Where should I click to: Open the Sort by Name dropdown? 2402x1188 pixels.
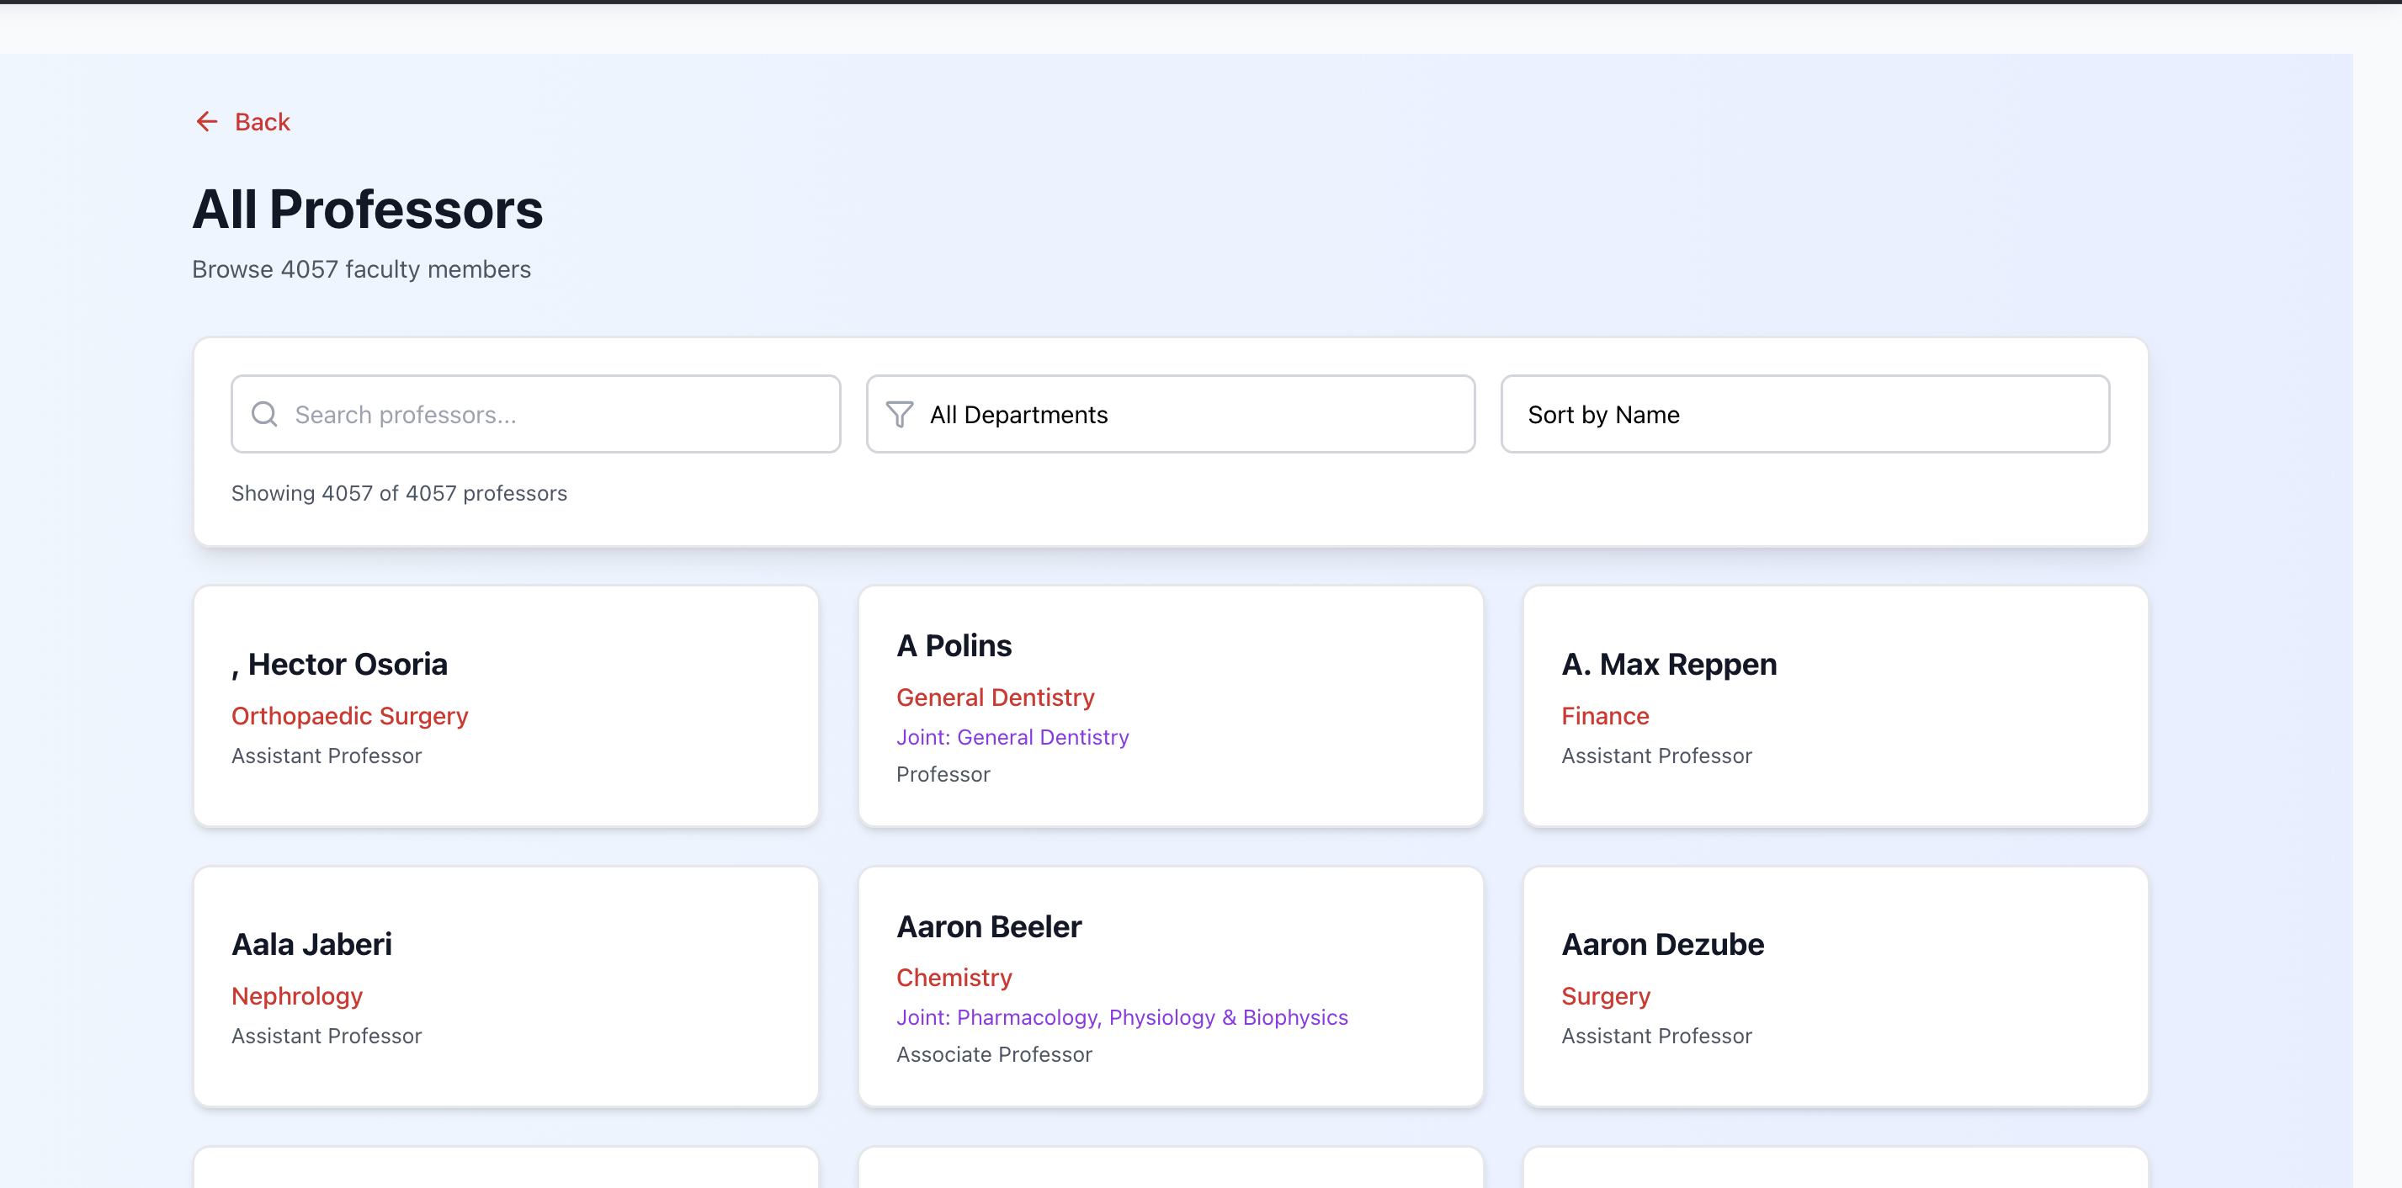[x=1804, y=414]
